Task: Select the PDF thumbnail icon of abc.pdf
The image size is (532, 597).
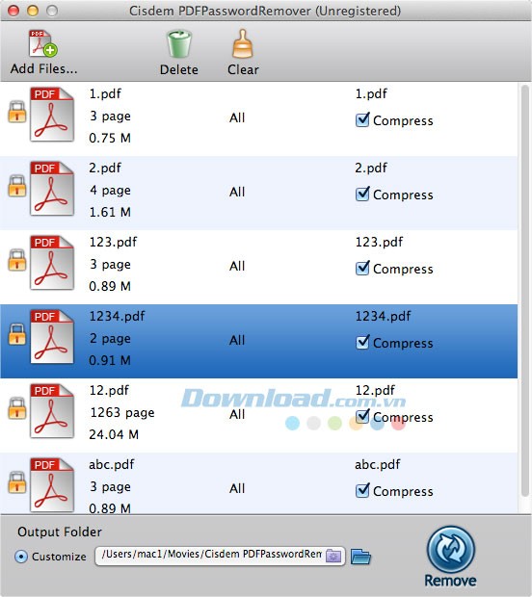Action: 52,485
